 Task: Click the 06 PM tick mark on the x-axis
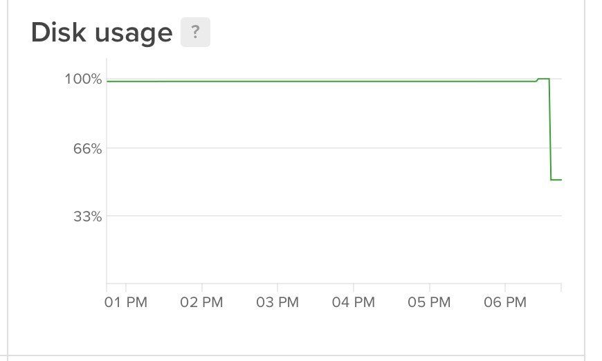(505, 286)
